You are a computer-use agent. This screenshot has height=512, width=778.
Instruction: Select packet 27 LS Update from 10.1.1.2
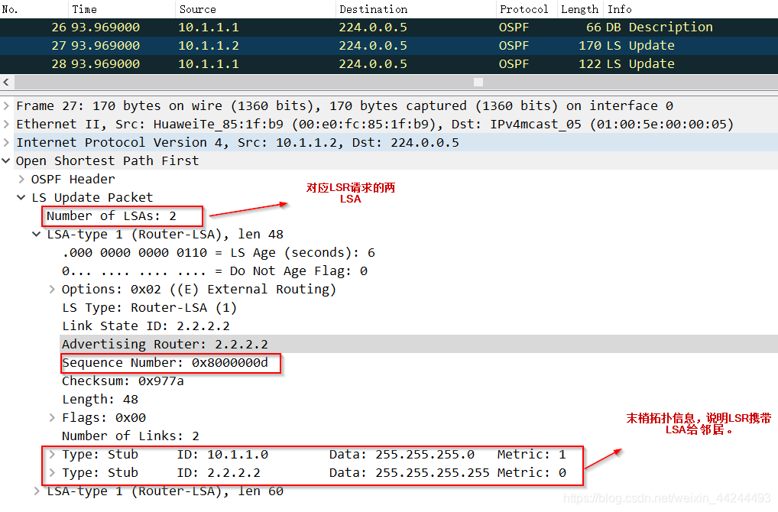click(x=389, y=46)
